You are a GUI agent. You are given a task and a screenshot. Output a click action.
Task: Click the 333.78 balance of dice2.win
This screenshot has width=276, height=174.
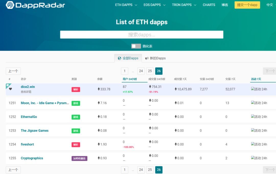(104, 89)
